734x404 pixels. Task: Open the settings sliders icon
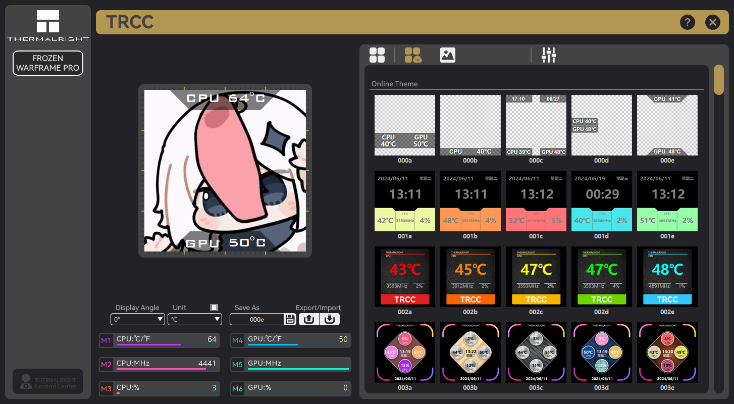tap(549, 55)
